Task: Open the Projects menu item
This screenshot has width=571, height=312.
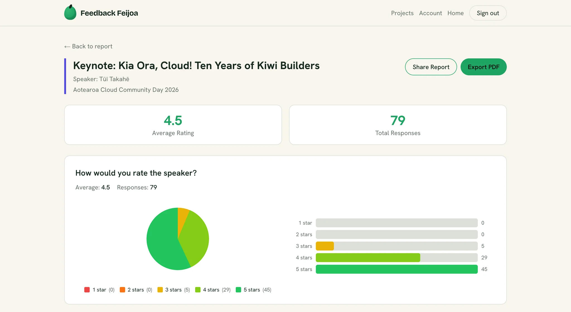Action: pos(402,13)
